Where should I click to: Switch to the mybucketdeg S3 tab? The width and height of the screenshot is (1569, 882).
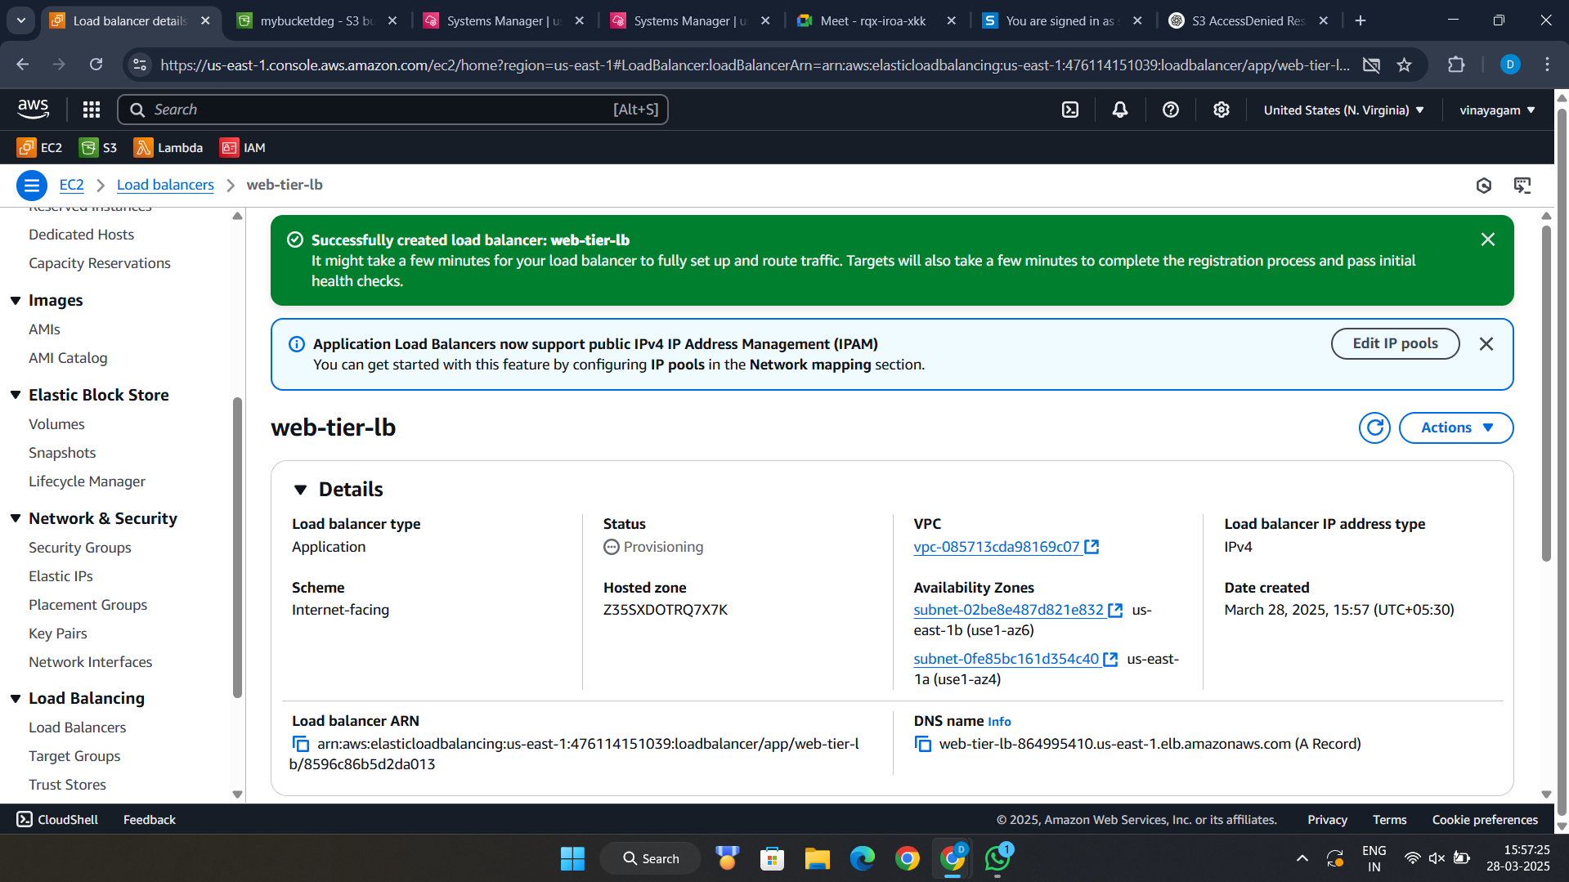coord(317,20)
